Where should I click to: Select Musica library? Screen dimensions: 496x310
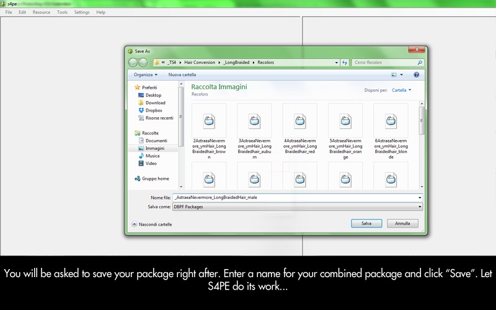(149, 156)
